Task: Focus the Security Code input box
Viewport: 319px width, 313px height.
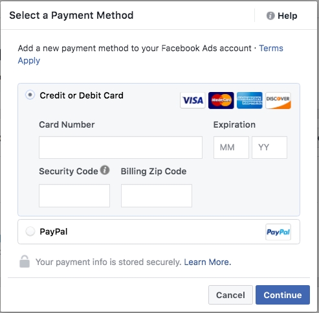Action: [x=74, y=196]
